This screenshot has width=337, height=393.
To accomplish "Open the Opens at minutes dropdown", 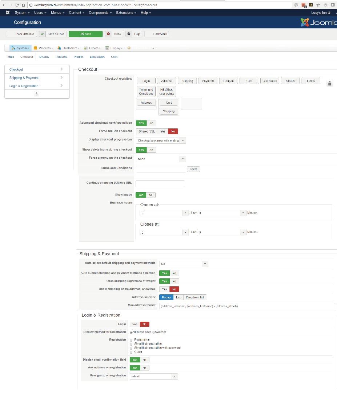I will (222, 213).
